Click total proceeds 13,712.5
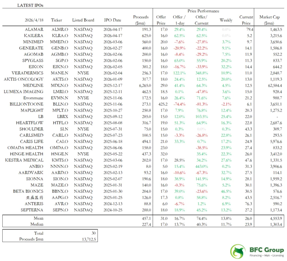 pos(89,239)
